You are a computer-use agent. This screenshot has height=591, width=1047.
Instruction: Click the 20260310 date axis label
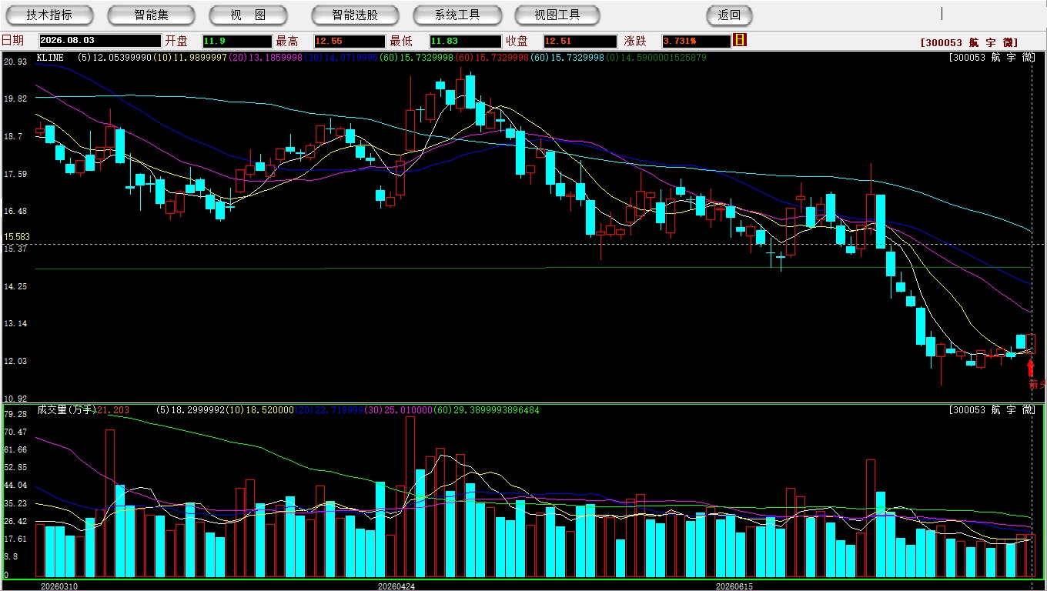59,586
